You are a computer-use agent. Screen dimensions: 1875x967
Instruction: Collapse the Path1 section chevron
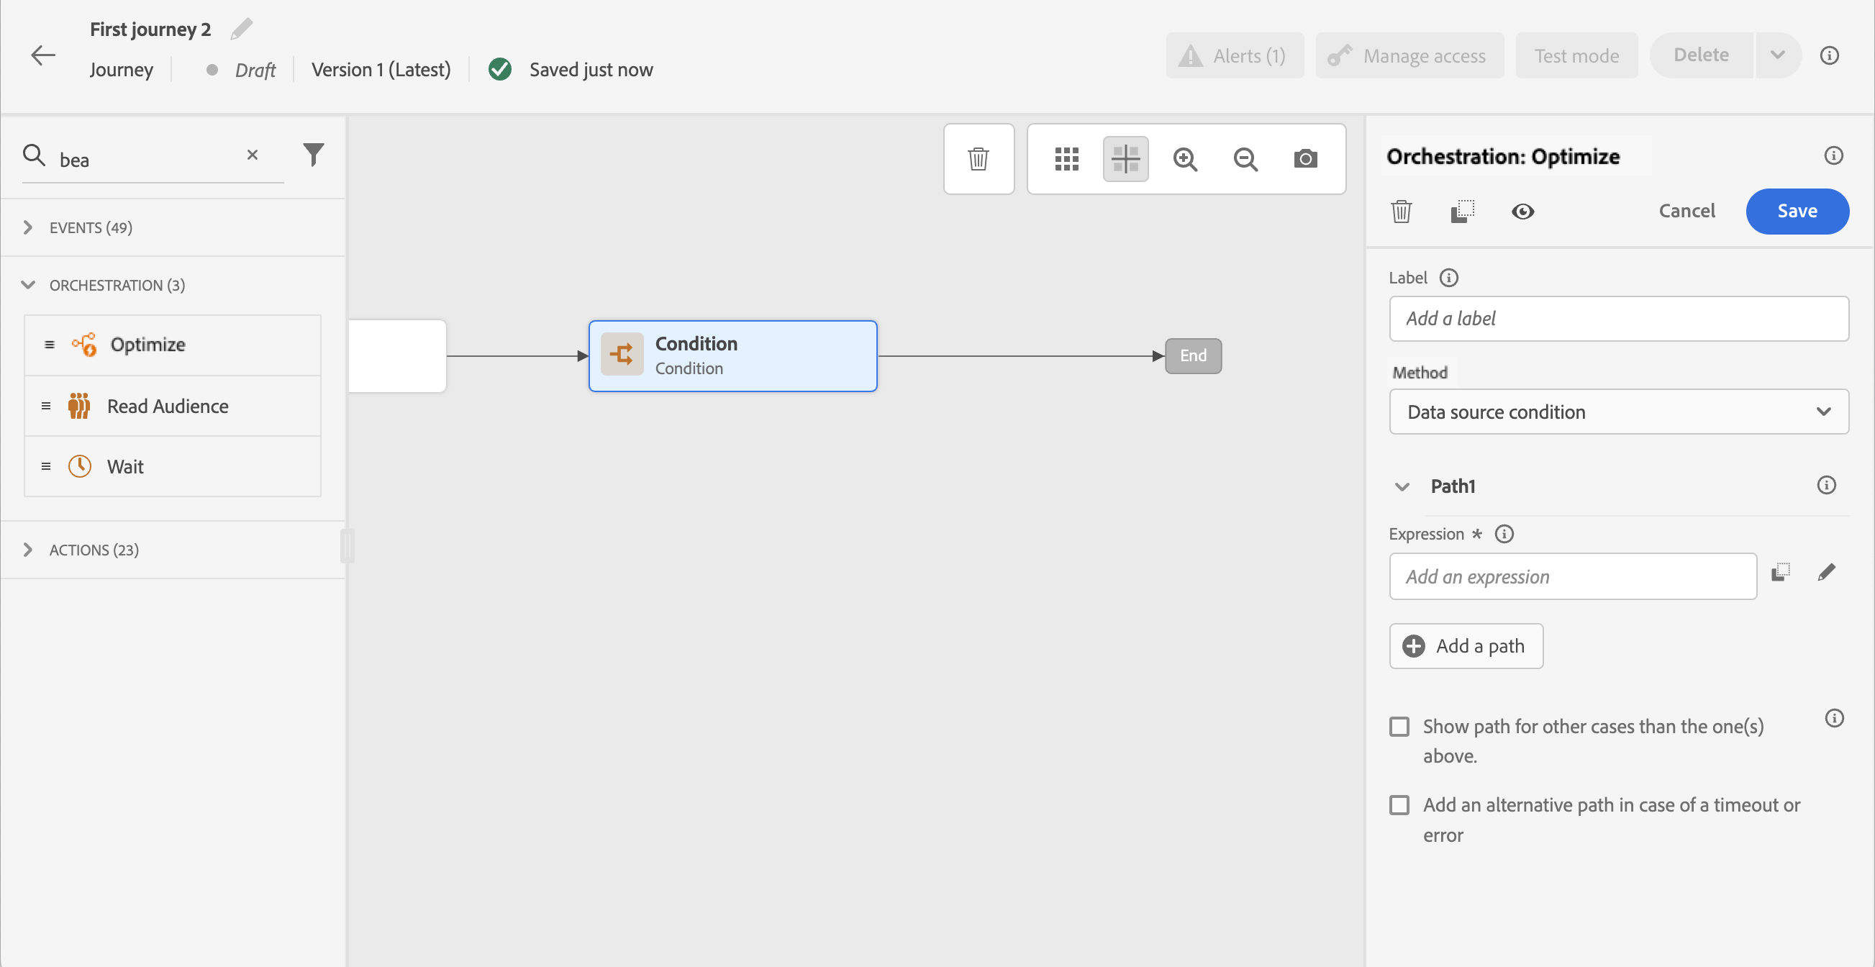[x=1402, y=487]
